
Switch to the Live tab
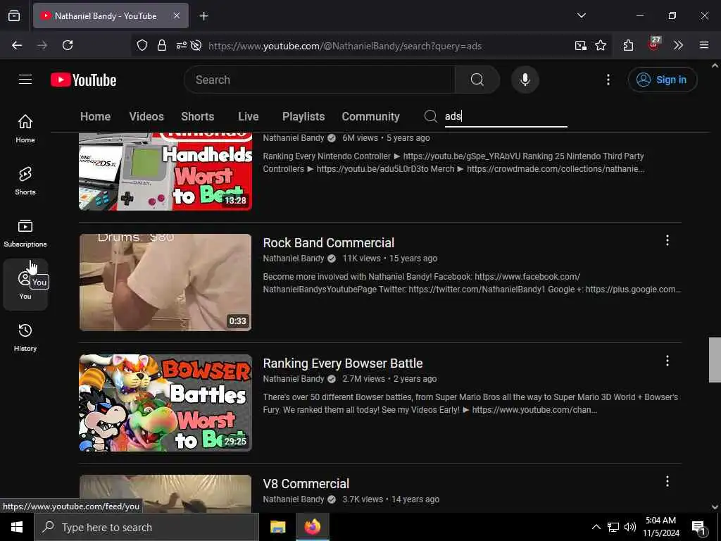tap(249, 116)
